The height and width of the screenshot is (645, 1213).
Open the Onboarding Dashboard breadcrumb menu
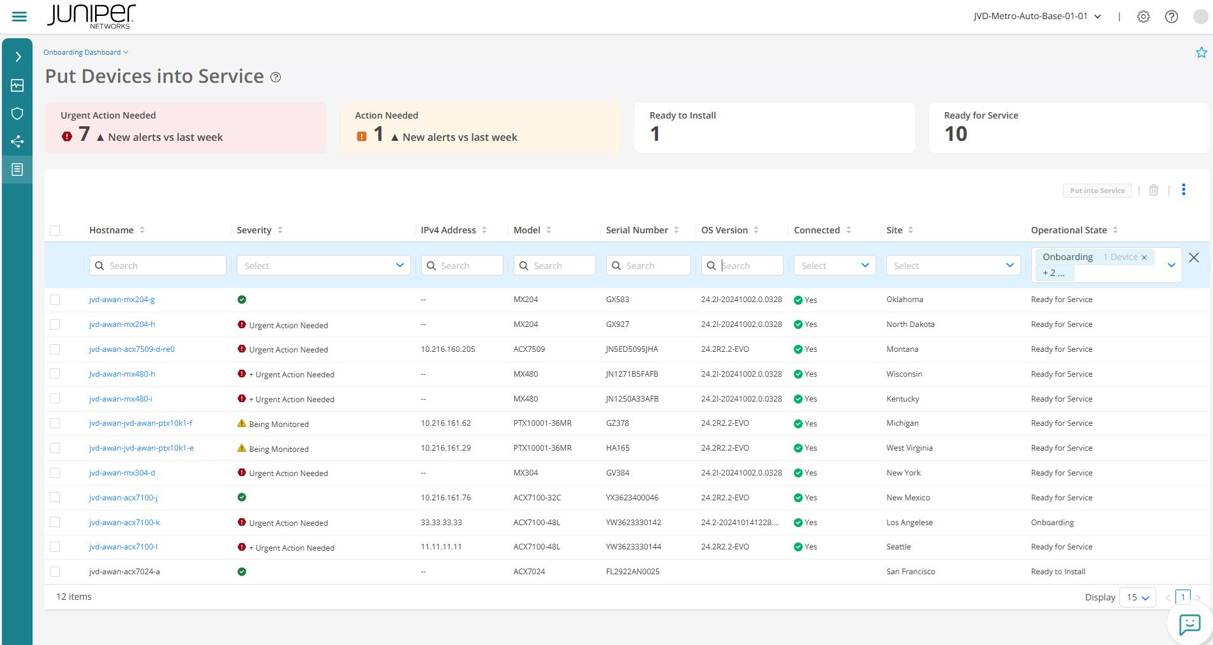pyautogui.click(x=86, y=53)
